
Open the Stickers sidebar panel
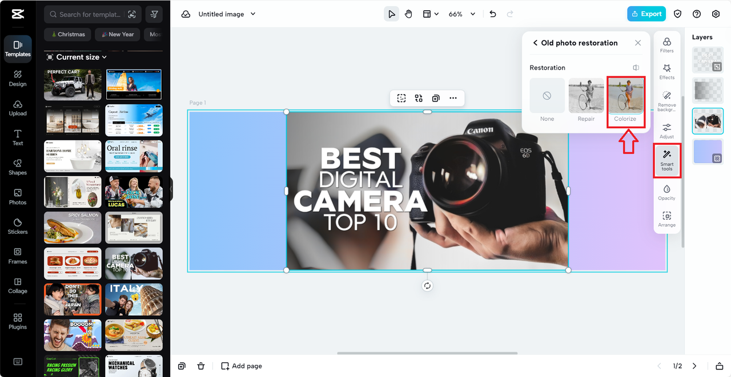[18, 226]
